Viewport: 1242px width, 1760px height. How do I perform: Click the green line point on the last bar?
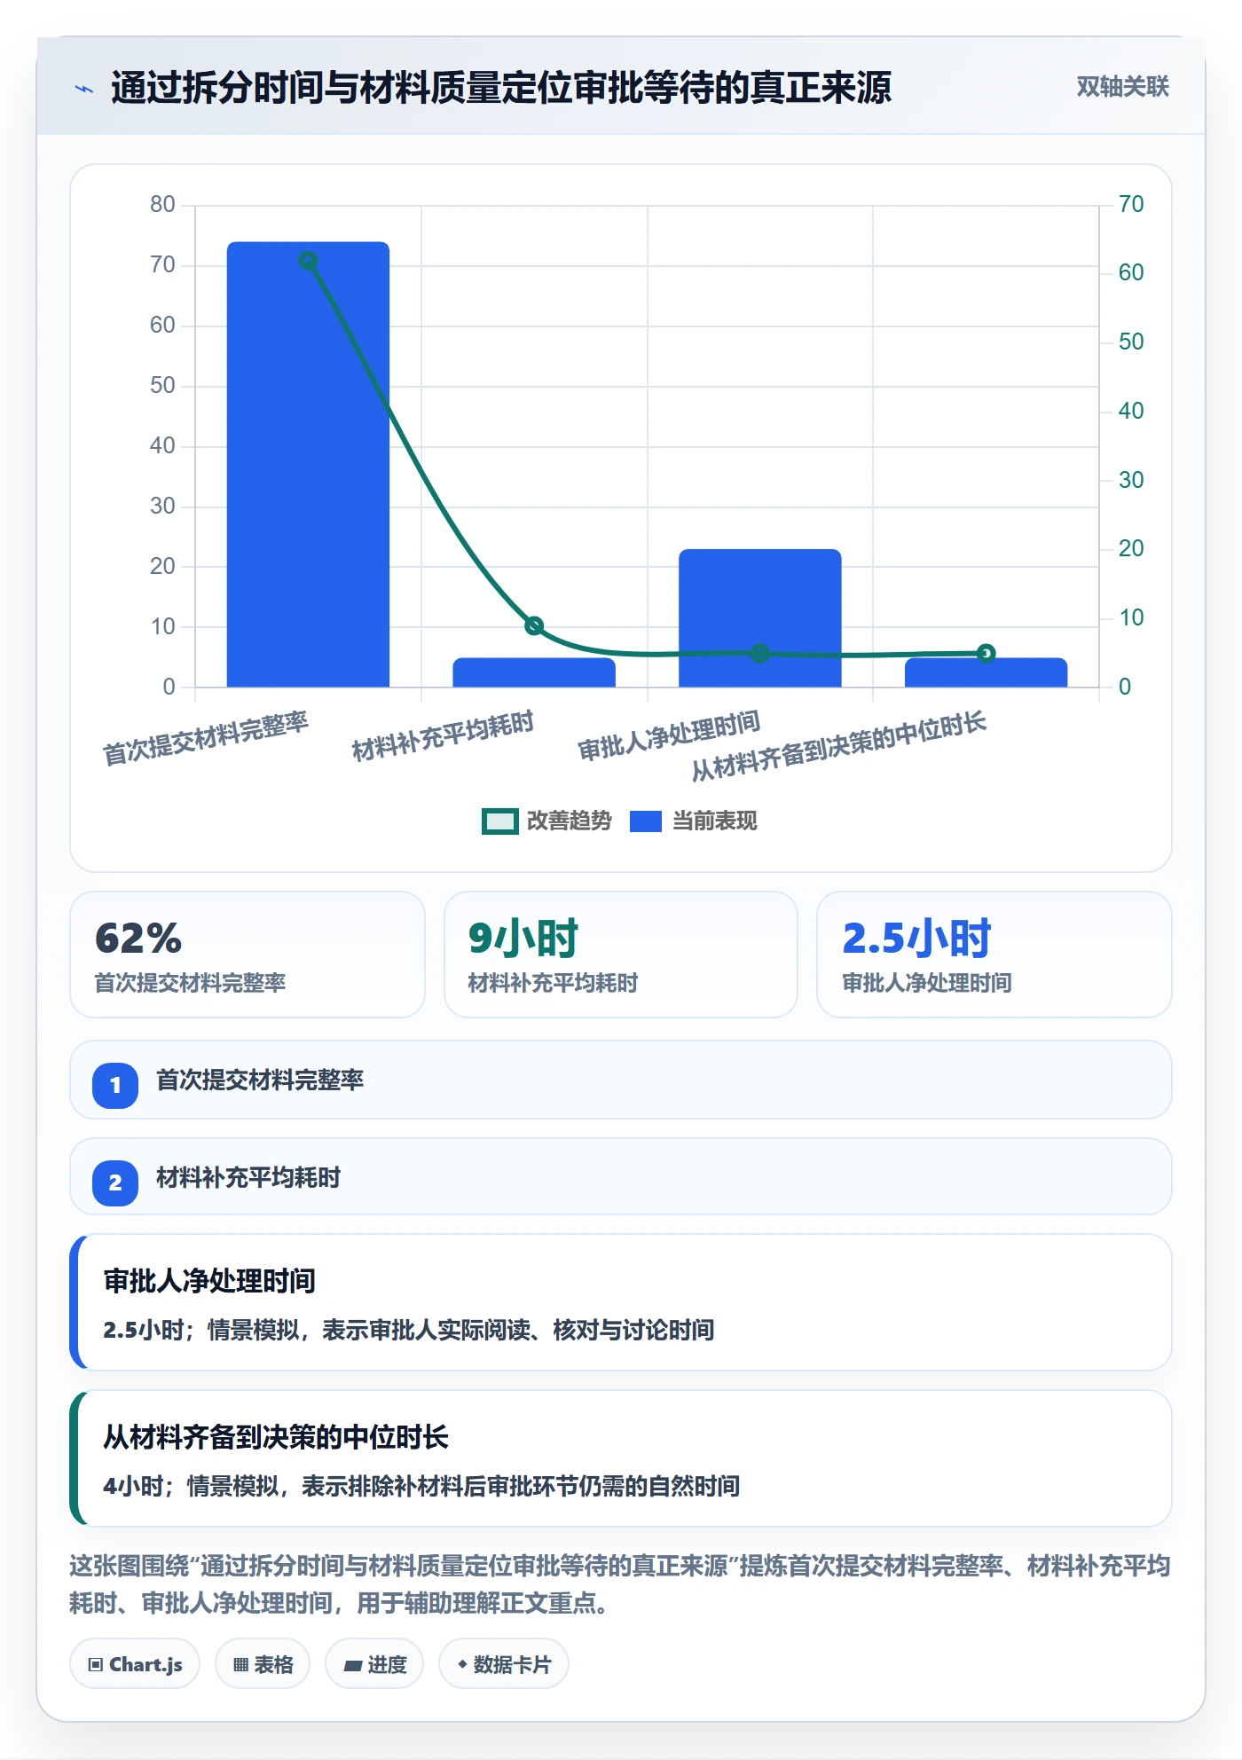click(x=986, y=653)
